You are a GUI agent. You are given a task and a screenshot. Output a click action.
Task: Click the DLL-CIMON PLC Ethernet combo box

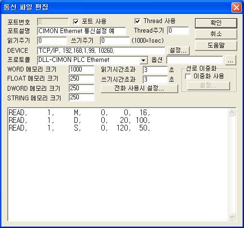(92, 60)
